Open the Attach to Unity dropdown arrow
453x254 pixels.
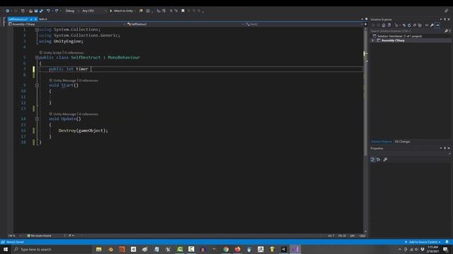[135, 11]
